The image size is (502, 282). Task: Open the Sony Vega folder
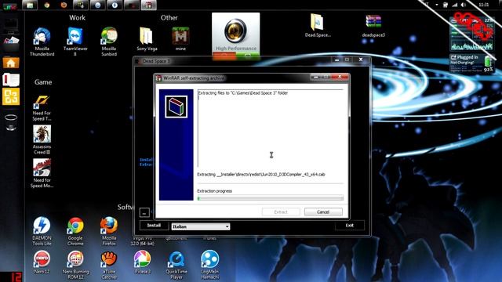pos(147,39)
